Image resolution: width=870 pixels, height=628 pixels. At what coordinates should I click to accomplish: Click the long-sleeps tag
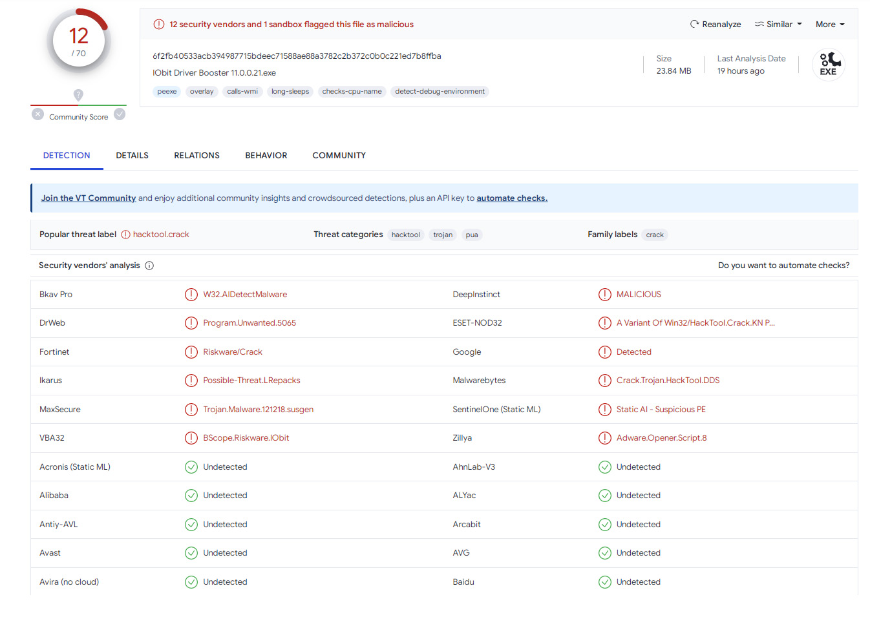(x=290, y=92)
